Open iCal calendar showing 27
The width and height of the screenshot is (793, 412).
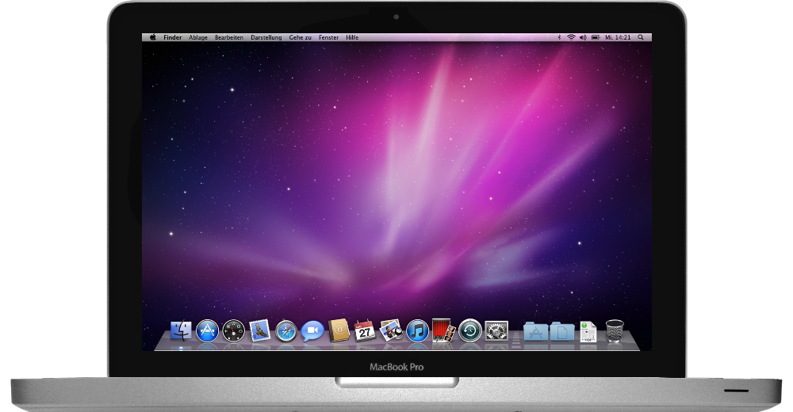coord(365,330)
